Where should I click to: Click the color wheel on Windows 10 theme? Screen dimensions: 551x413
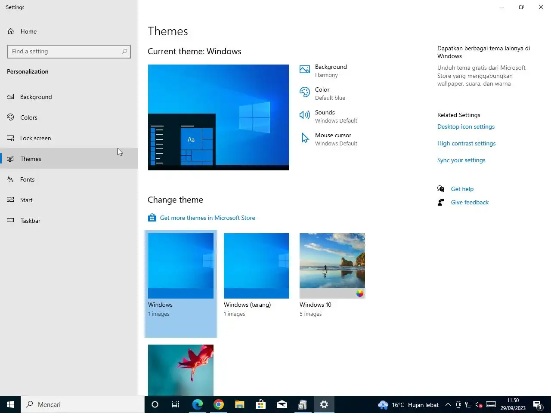pos(360,293)
